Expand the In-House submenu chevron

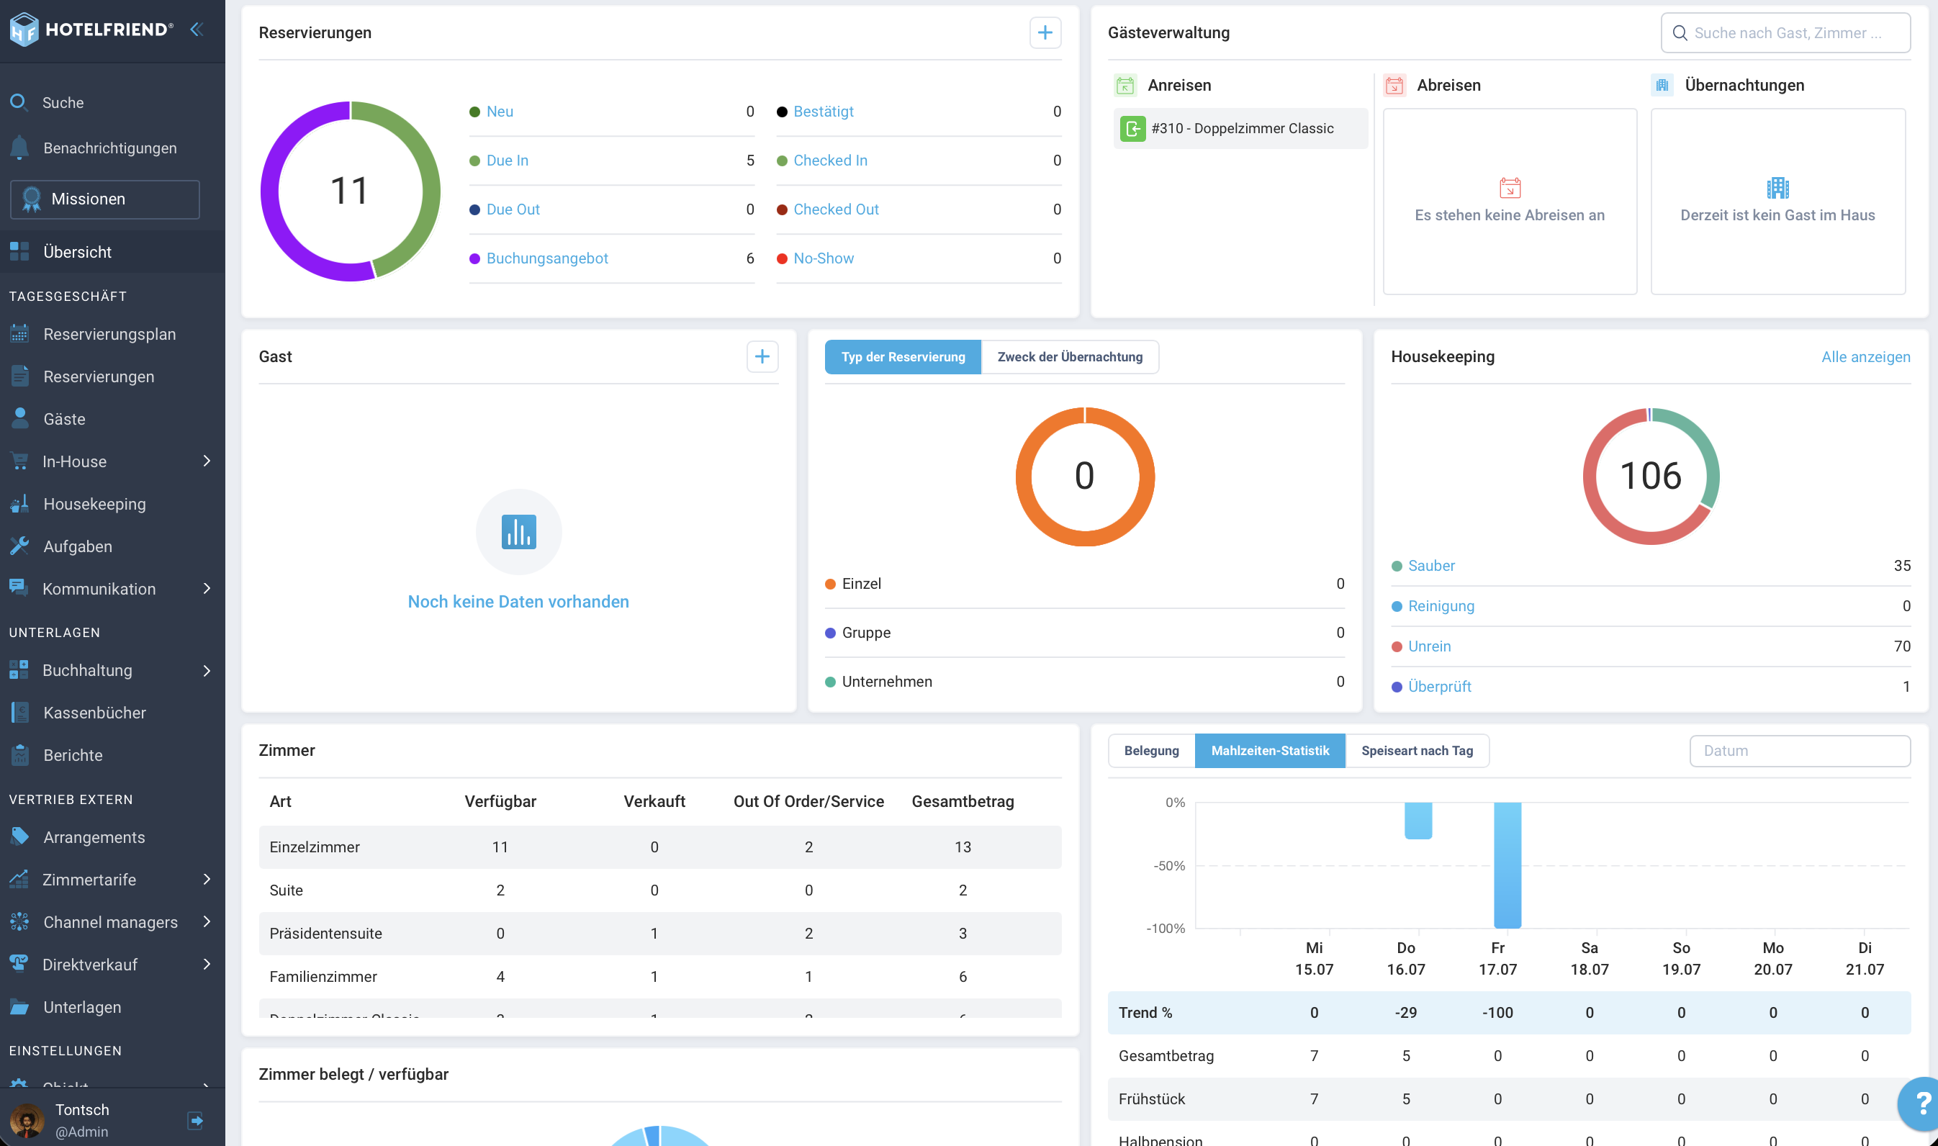(206, 461)
